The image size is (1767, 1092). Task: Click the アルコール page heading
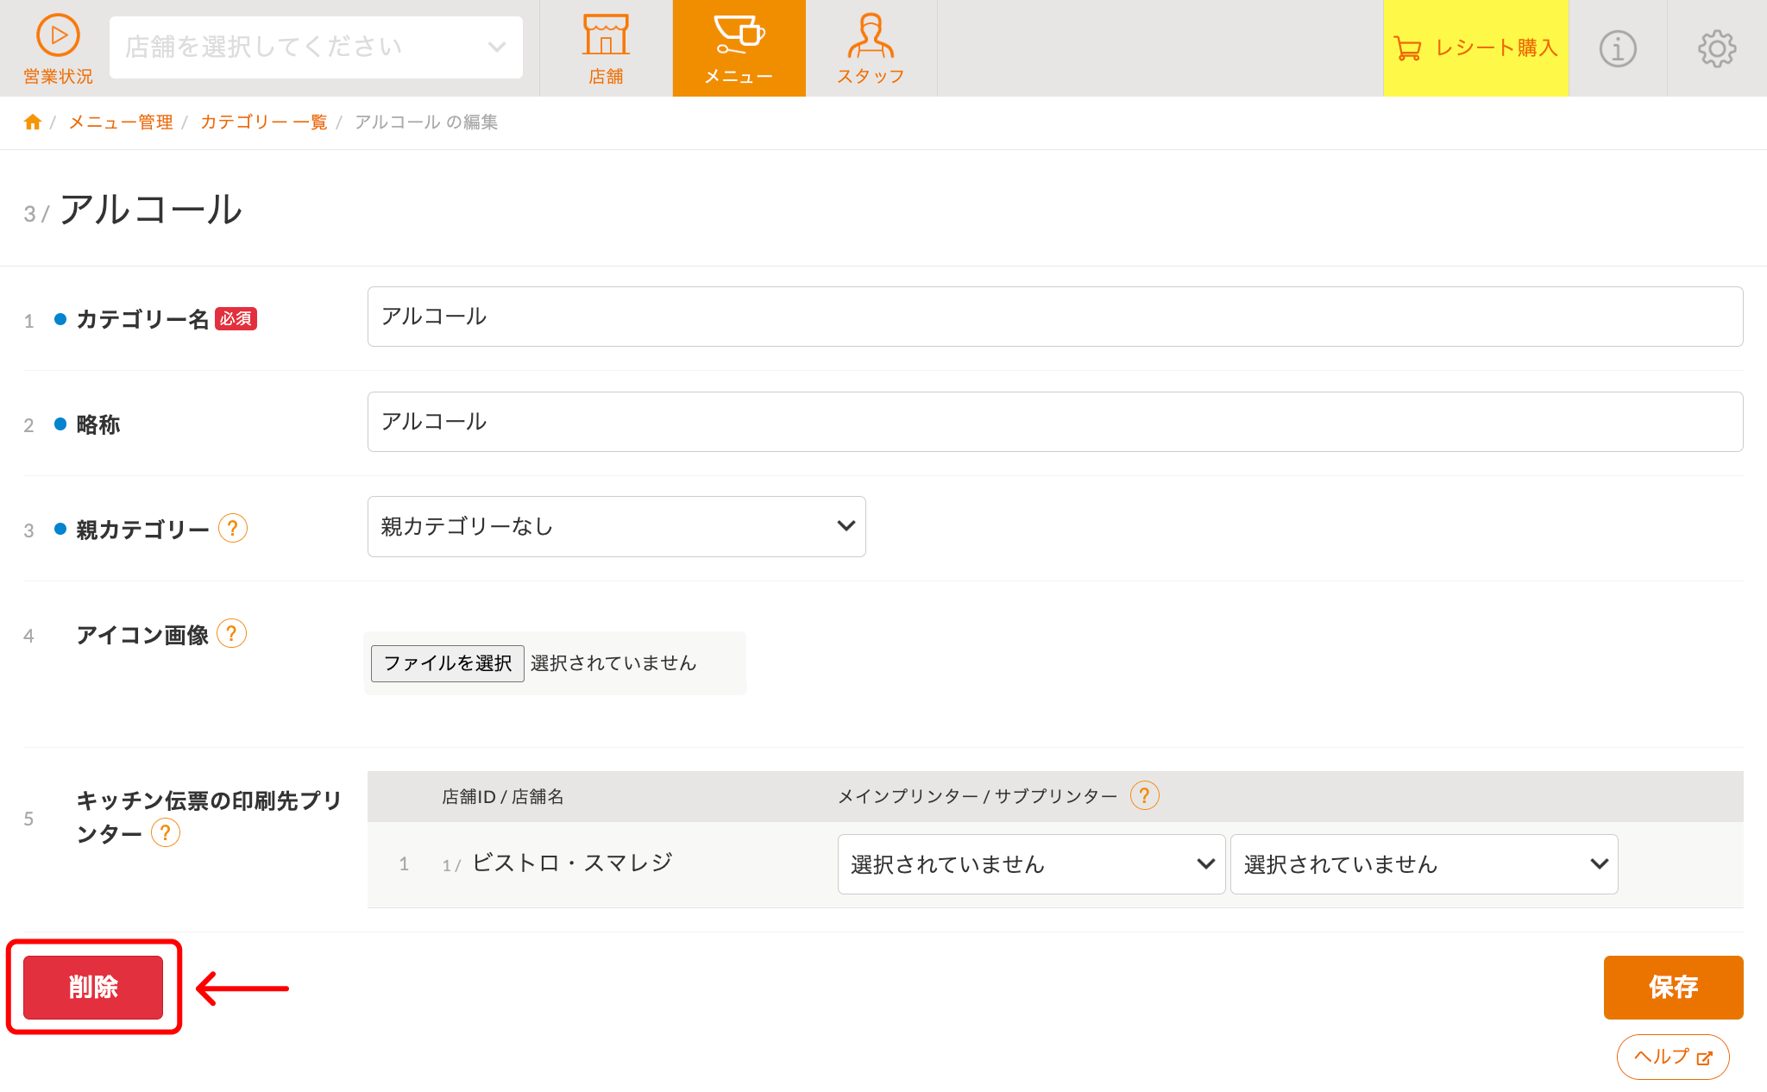[x=151, y=210]
